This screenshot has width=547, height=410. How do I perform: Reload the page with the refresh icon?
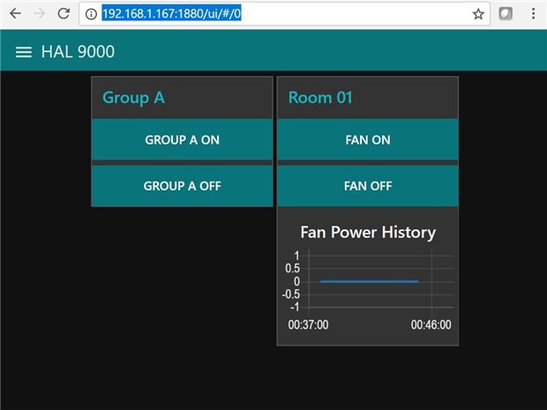(x=64, y=13)
